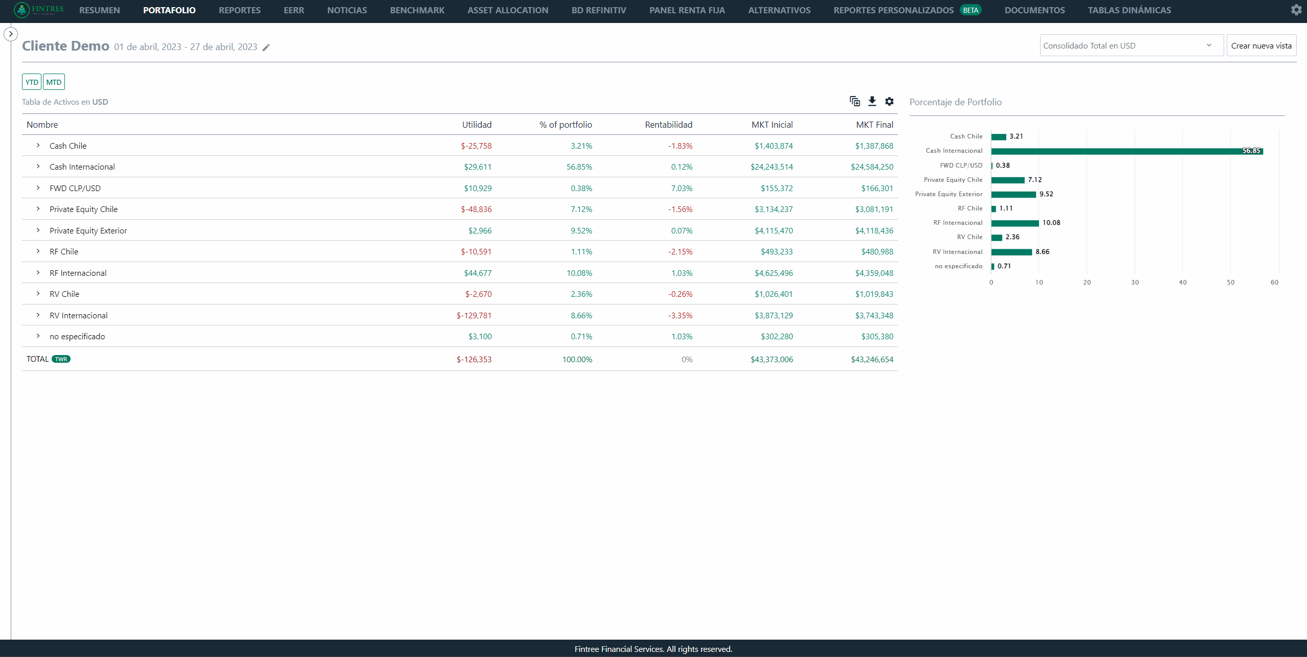This screenshot has height=657, width=1307.
Task: Expand the Private Equity Exterior row
Action: click(x=38, y=230)
